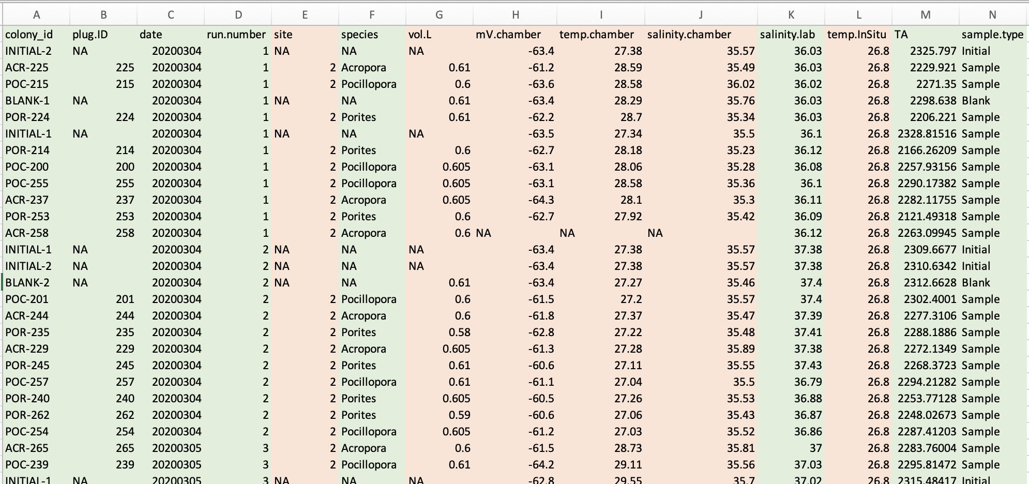Select cell containing POC-215
The image size is (1029, 484).
pyautogui.click(x=36, y=84)
